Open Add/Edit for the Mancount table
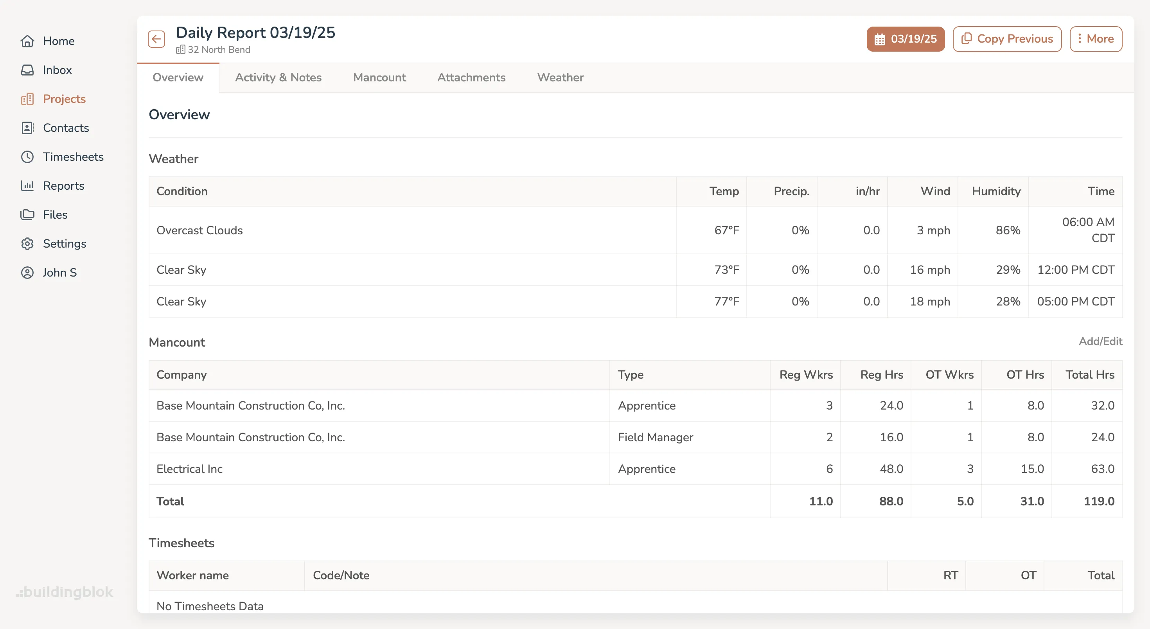Viewport: 1150px width, 629px height. [x=1100, y=341]
